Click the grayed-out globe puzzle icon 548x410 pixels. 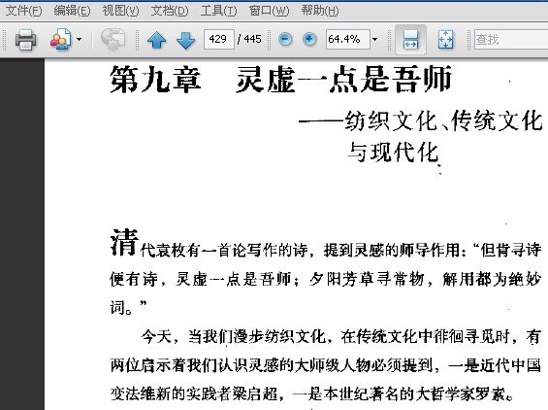click(113, 39)
